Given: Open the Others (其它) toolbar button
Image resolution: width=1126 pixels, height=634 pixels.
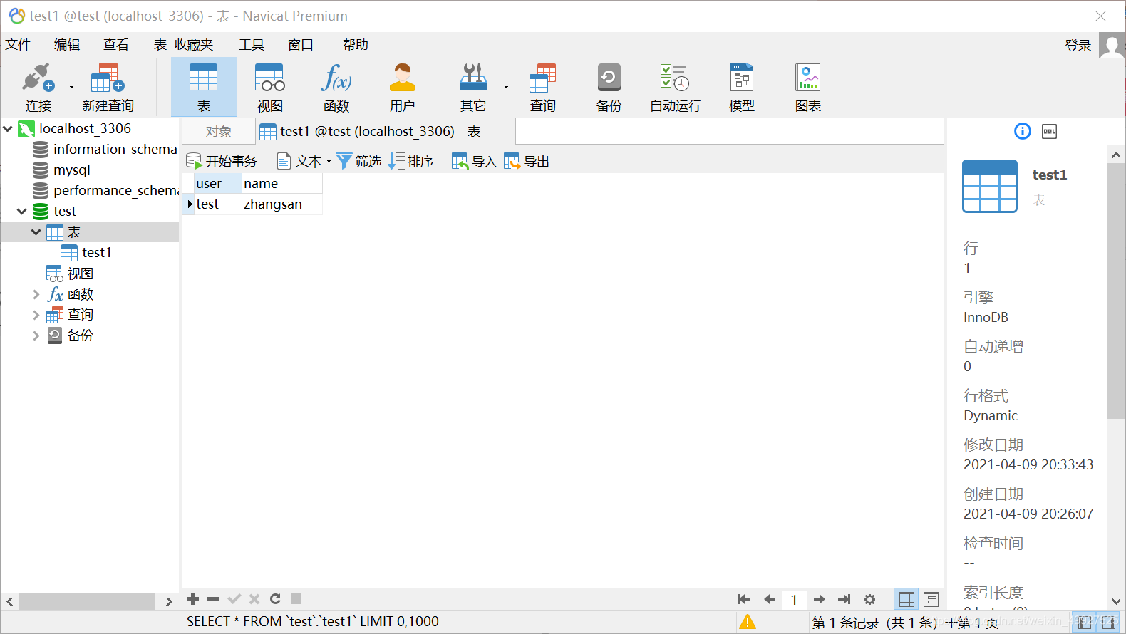Looking at the screenshot, I should click(x=473, y=88).
